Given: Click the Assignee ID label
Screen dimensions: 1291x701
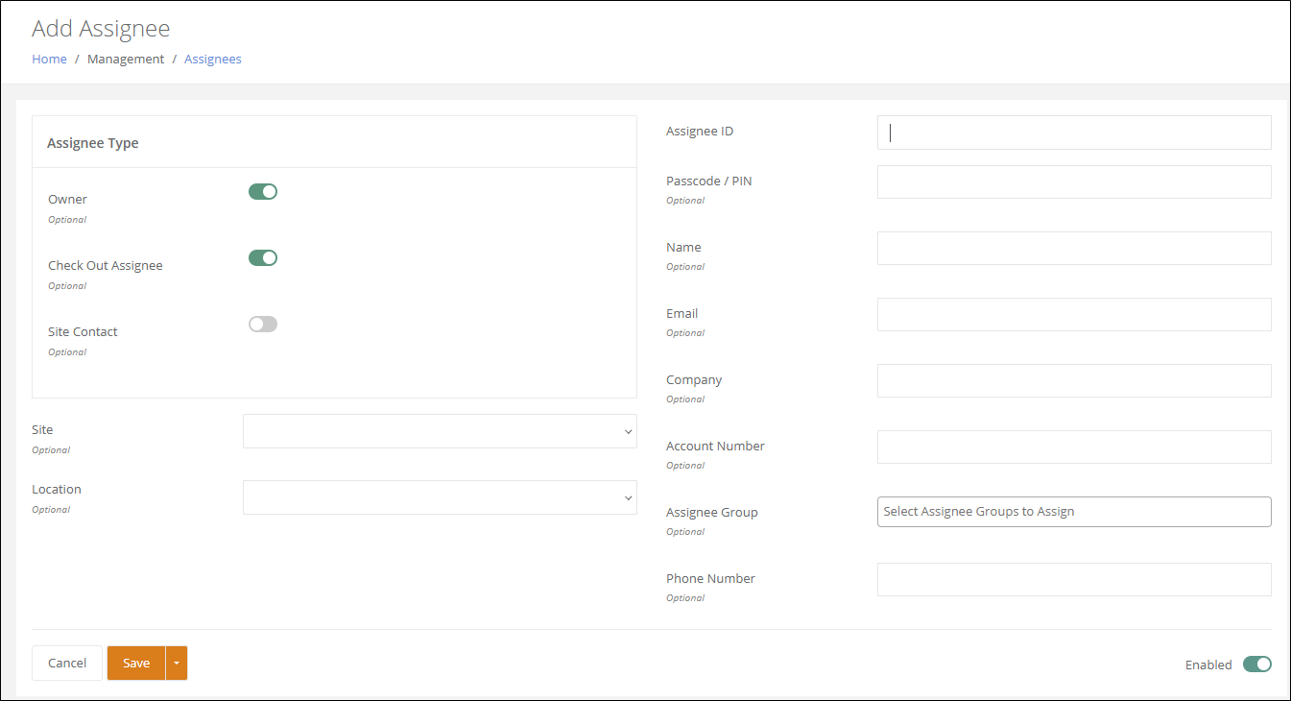Looking at the screenshot, I should click(700, 131).
